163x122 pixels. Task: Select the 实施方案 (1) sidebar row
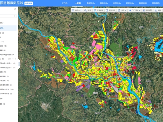click(8, 81)
